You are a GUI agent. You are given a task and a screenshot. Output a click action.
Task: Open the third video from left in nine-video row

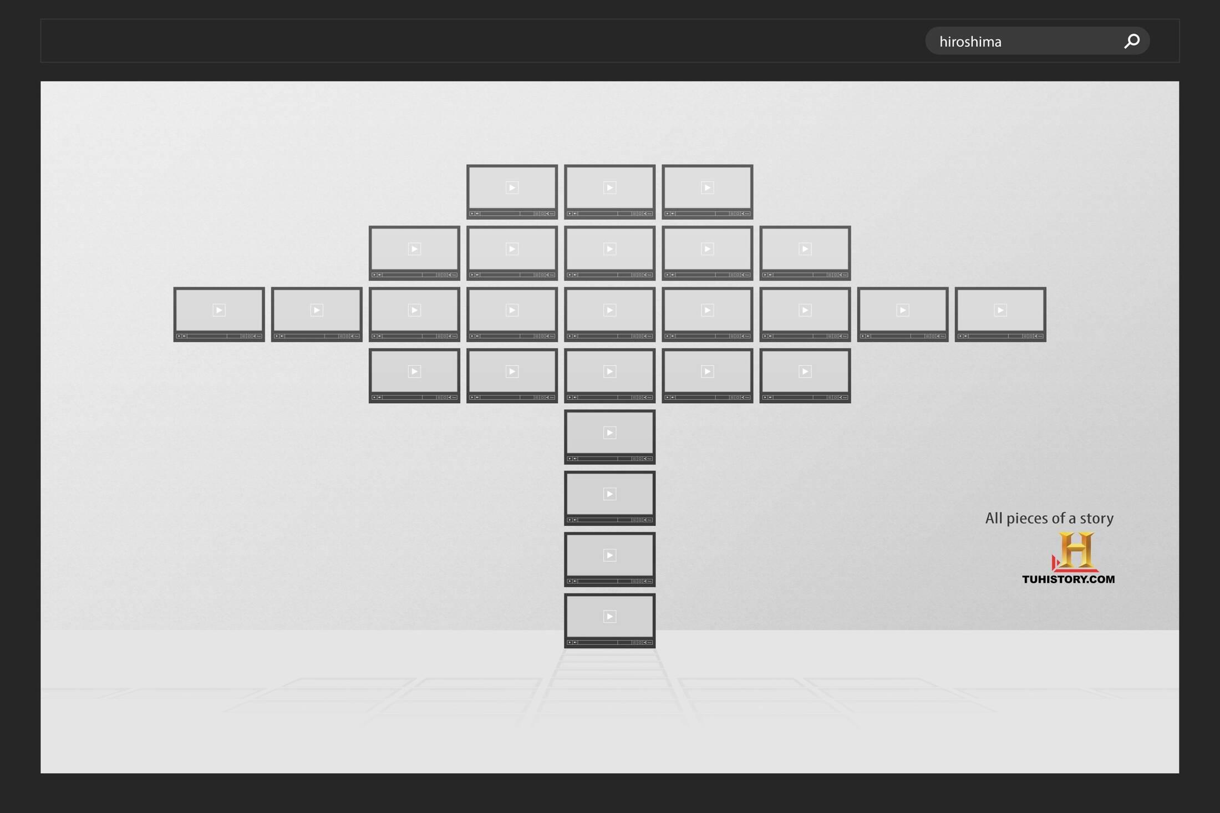414,314
